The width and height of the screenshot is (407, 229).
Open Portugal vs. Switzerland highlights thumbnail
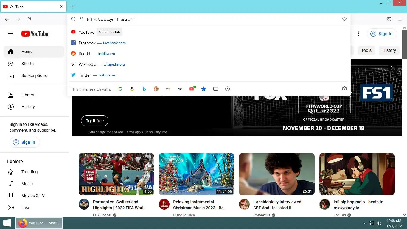coord(116,174)
